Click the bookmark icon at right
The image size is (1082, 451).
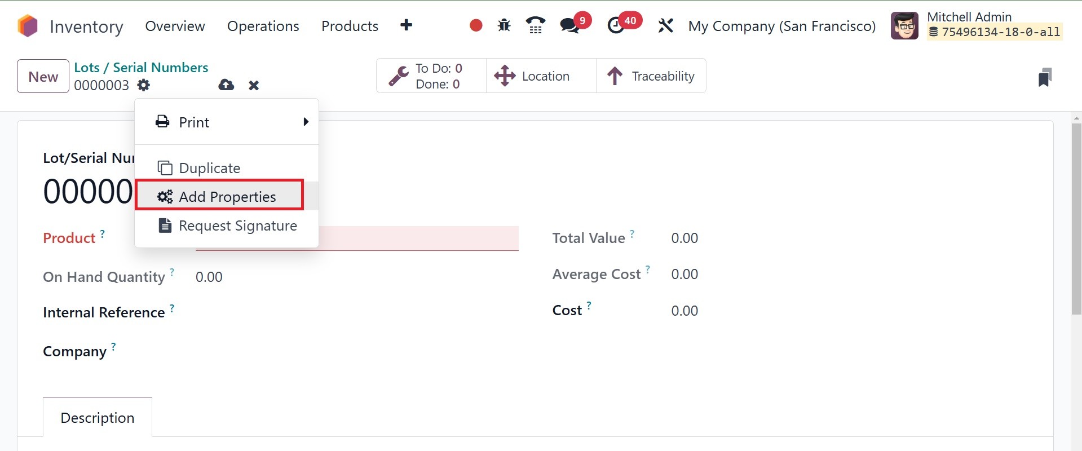click(1045, 77)
